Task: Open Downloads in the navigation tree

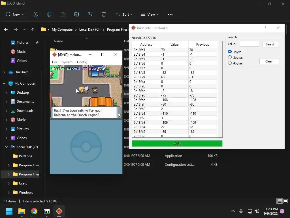Action: click(x=25, y=111)
